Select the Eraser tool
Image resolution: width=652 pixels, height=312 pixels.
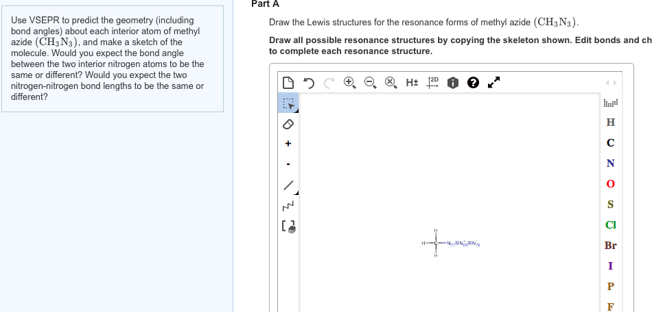coord(288,124)
